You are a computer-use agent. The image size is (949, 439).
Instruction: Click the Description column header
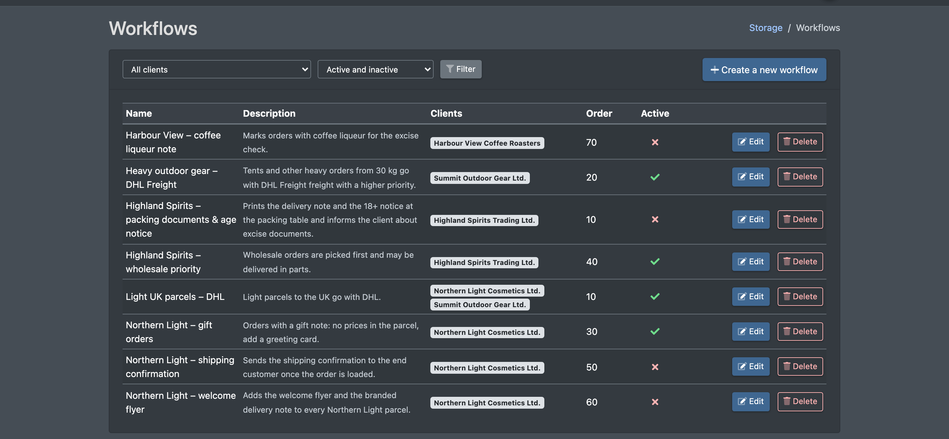tap(269, 113)
